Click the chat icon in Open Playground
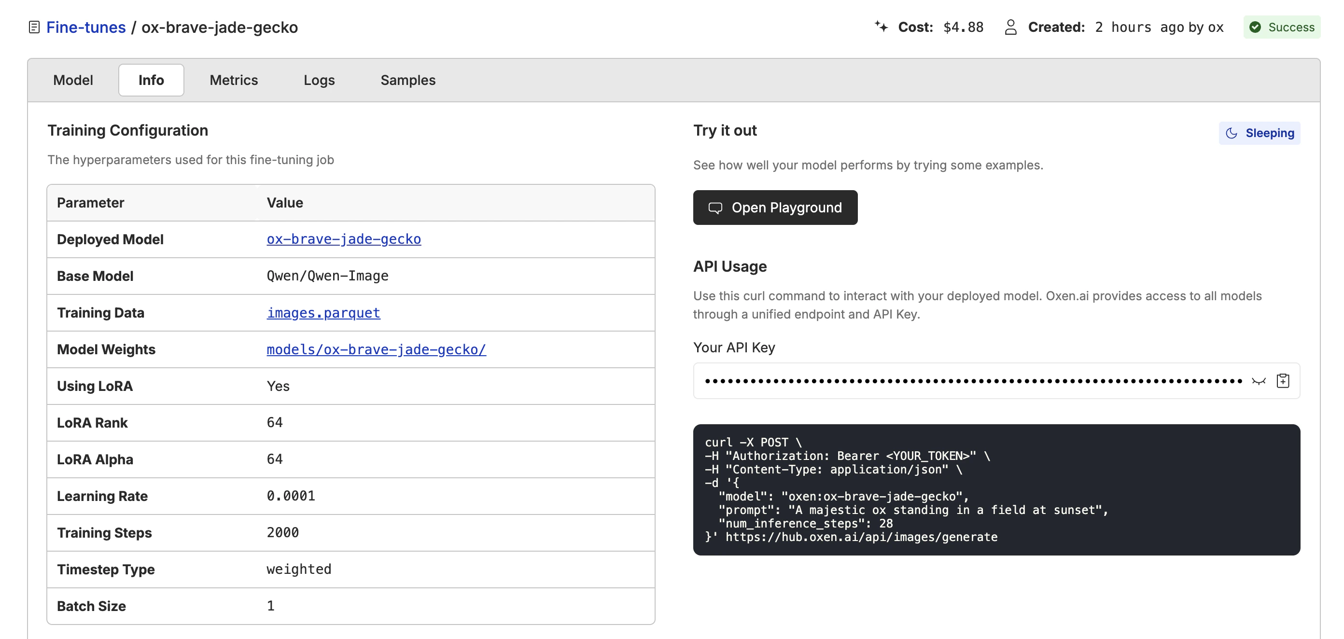Screen dimensions: 1344x639 coord(715,208)
